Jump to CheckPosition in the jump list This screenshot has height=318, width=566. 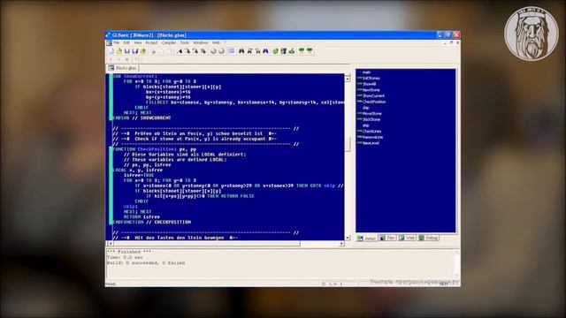point(374,102)
